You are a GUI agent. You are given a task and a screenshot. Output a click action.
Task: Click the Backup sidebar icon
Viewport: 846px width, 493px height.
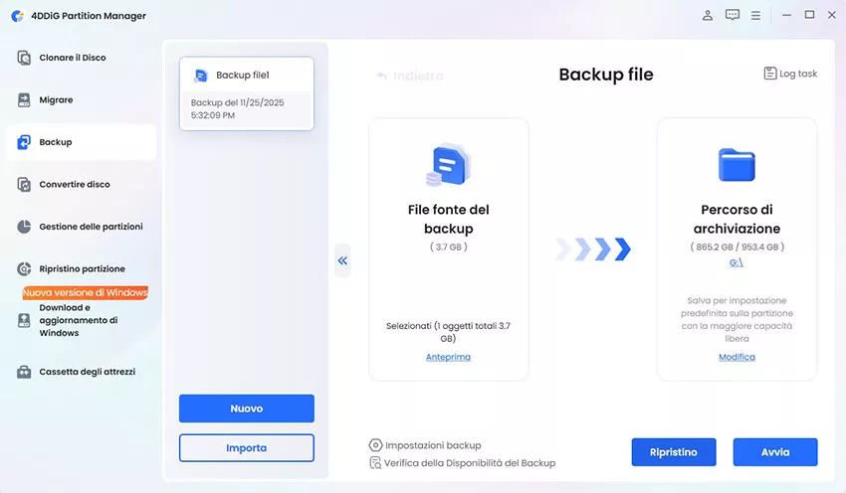click(24, 142)
